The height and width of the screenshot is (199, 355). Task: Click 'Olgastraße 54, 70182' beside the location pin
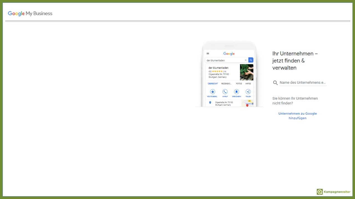(224, 102)
